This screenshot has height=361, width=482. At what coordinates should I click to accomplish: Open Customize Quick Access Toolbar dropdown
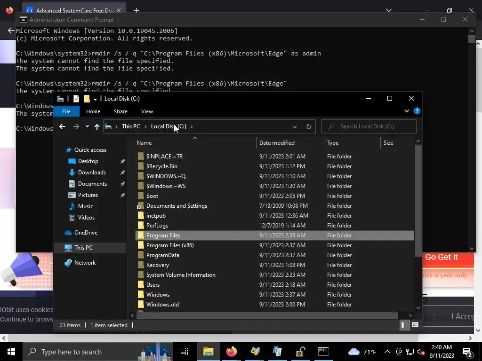click(95, 99)
